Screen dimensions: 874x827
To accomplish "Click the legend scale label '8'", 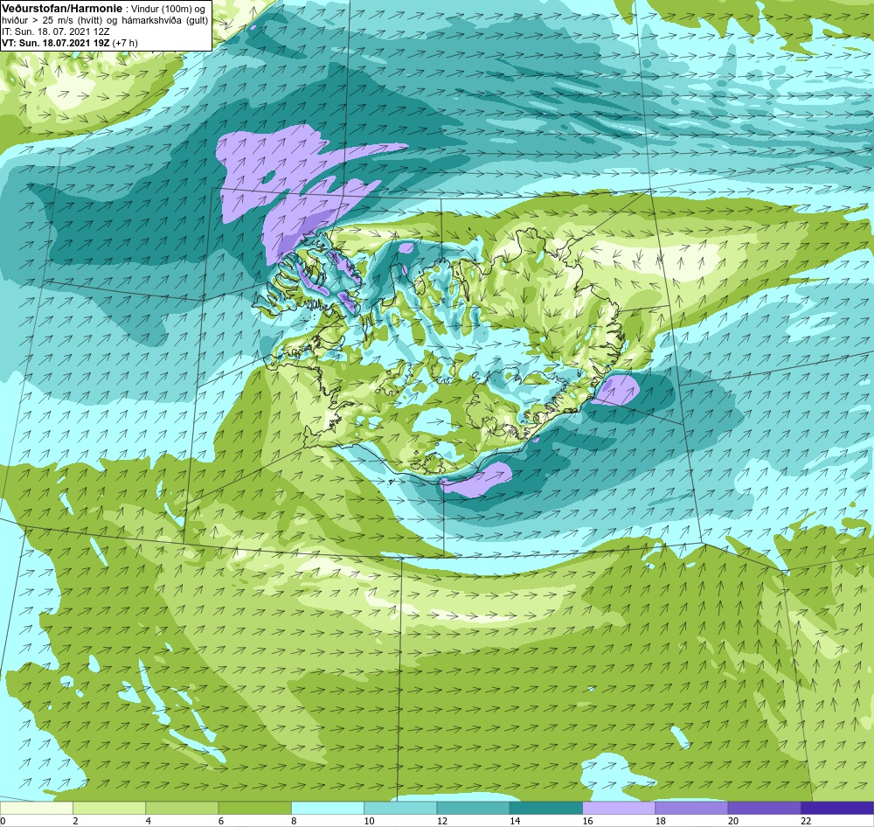I will point(294,820).
